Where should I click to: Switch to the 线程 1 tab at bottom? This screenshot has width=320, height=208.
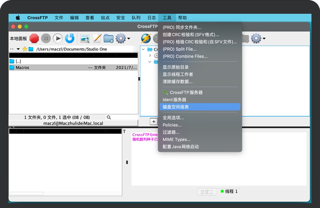pyautogui.click(x=229, y=191)
